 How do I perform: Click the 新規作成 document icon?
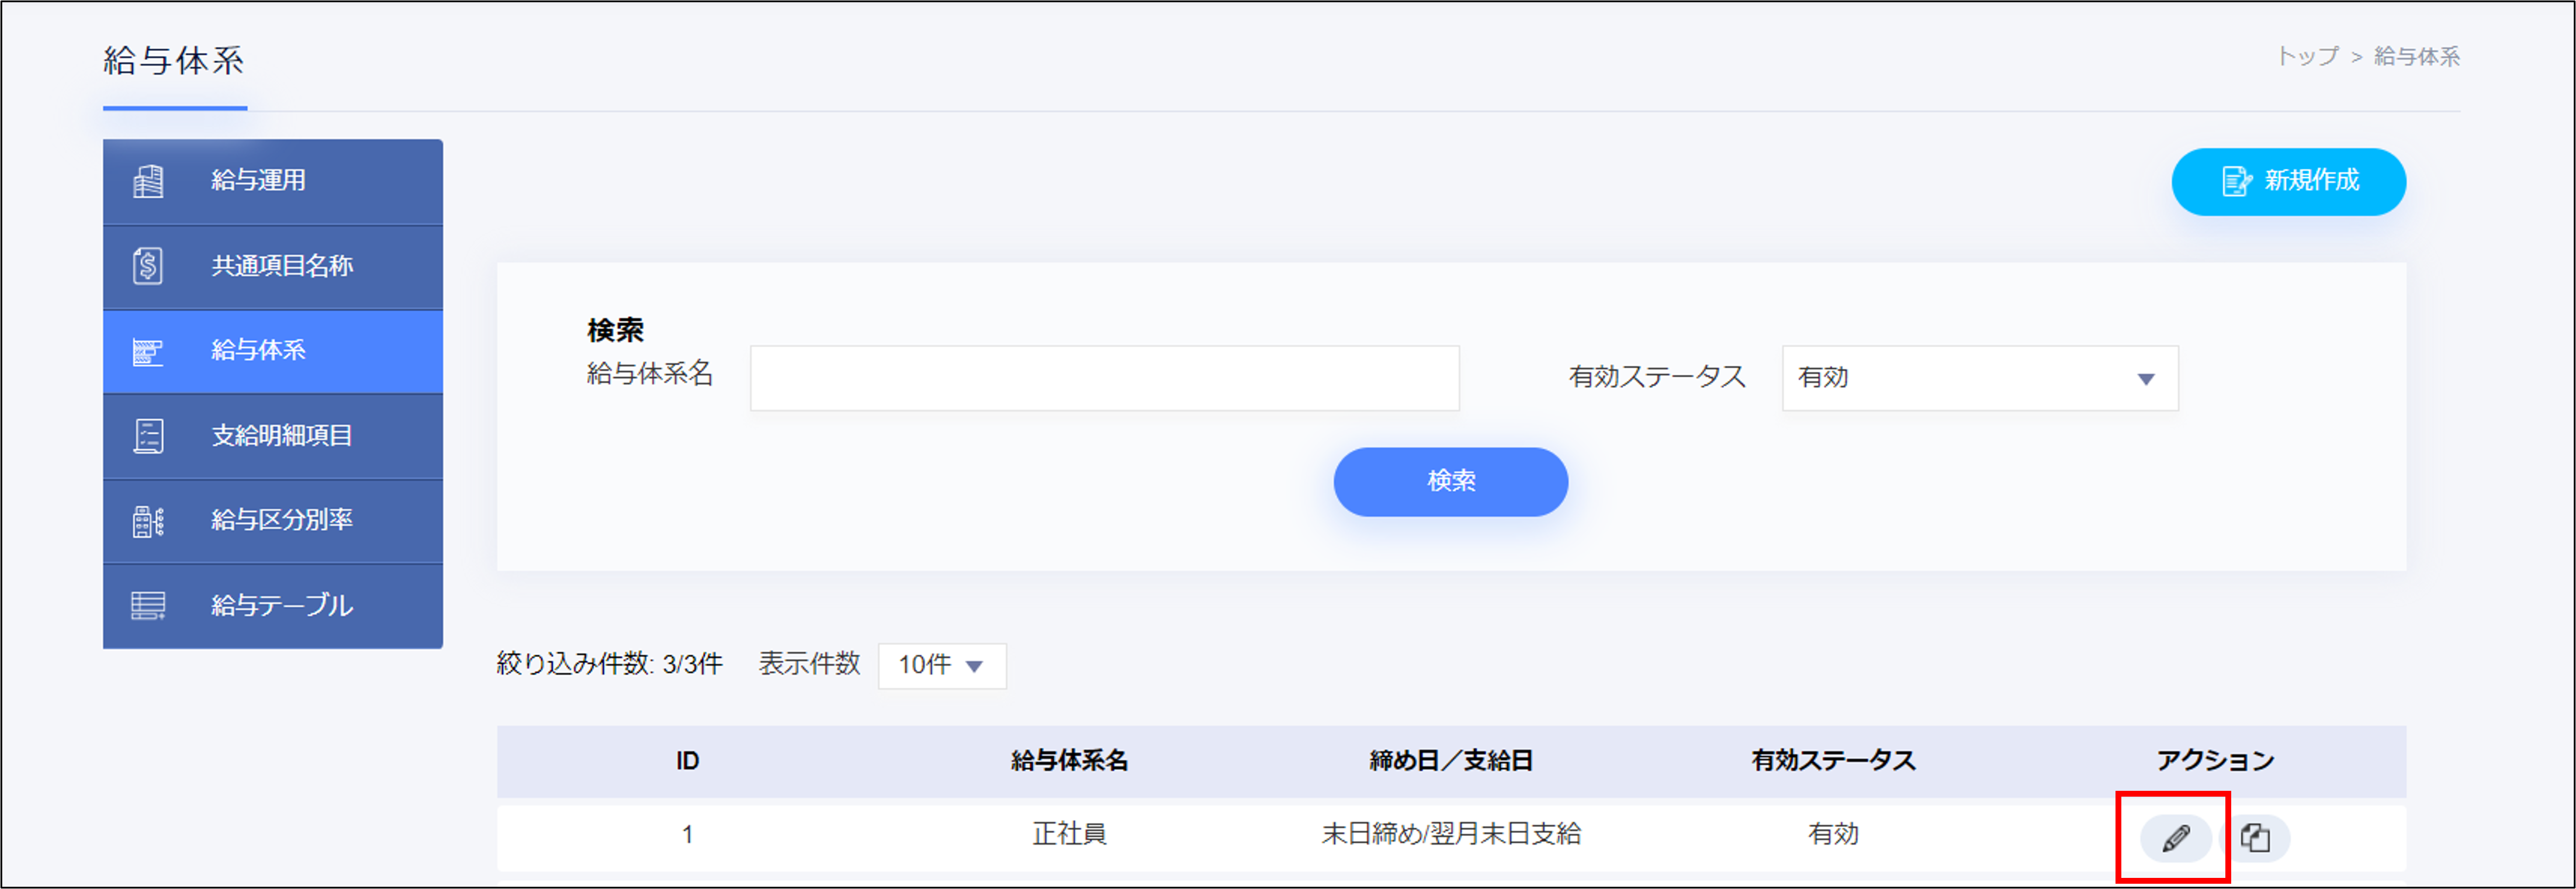[2235, 181]
